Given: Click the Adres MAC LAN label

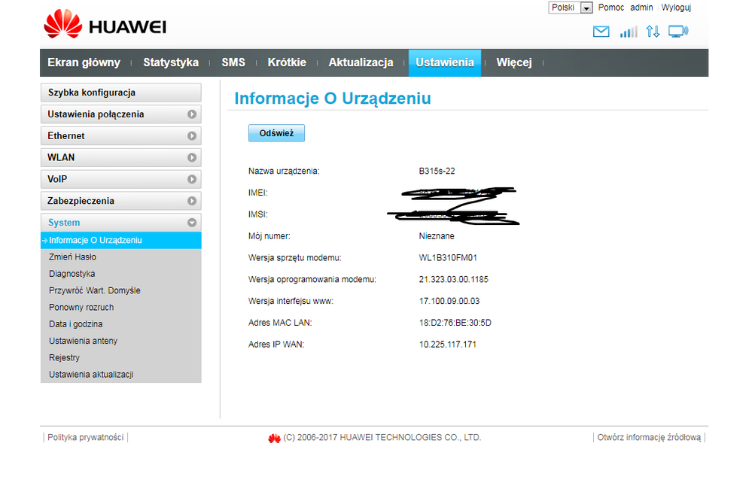Looking at the screenshot, I should (x=280, y=323).
